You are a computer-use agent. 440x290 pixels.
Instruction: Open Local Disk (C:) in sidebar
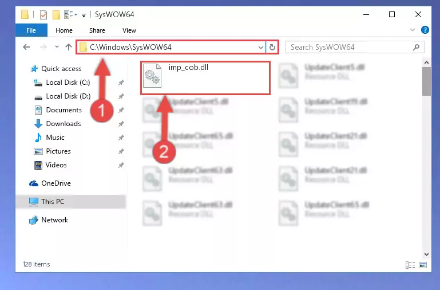click(x=62, y=83)
